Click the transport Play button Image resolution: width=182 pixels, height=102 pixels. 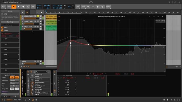tap(14, 7)
